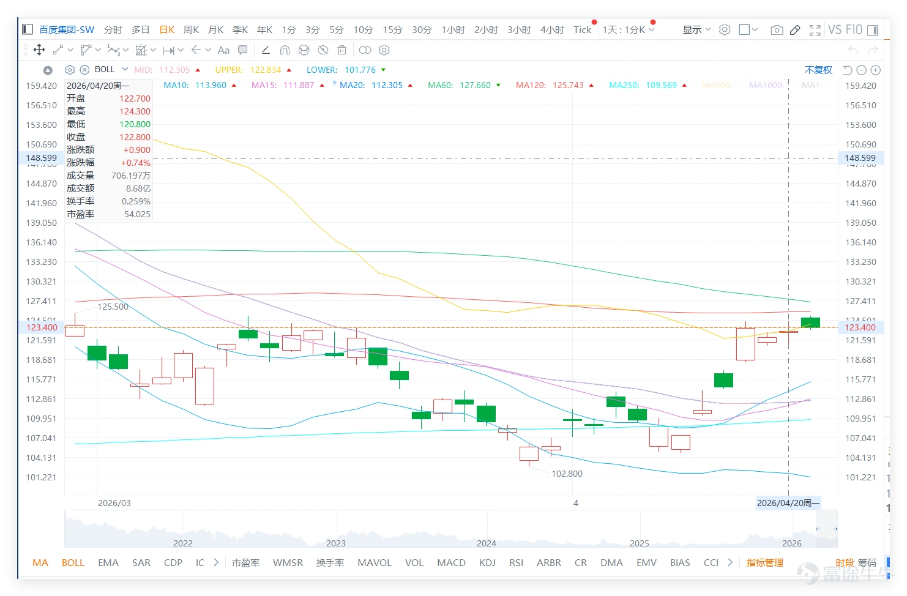Hide all drawings with eye-slash icon
907x596 pixels.
pyautogui.click(x=323, y=50)
